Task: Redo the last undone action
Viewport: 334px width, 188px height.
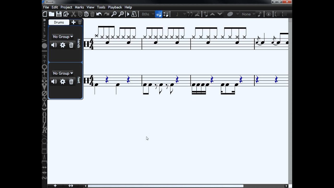Action: tap(106, 14)
